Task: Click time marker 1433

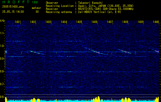Action: pyautogui.click(x=48, y=22)
